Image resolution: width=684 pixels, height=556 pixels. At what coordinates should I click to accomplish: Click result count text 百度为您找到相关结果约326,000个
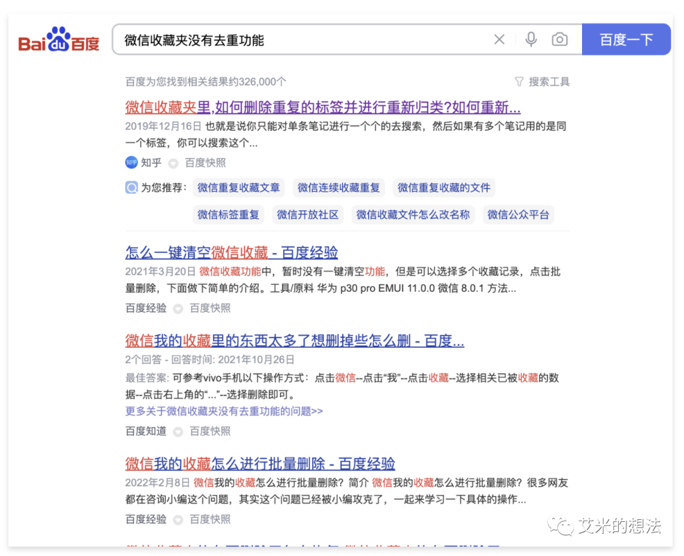[205, 82]
